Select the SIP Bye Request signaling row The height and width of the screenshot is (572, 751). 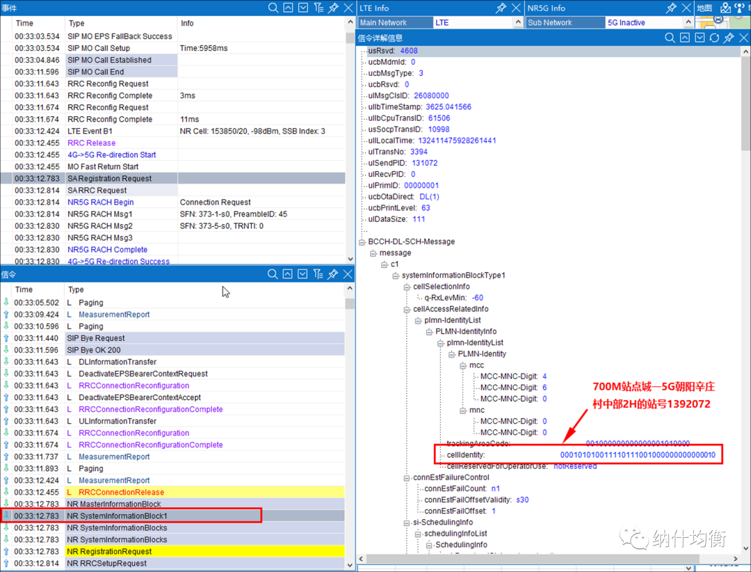(172, 338)
